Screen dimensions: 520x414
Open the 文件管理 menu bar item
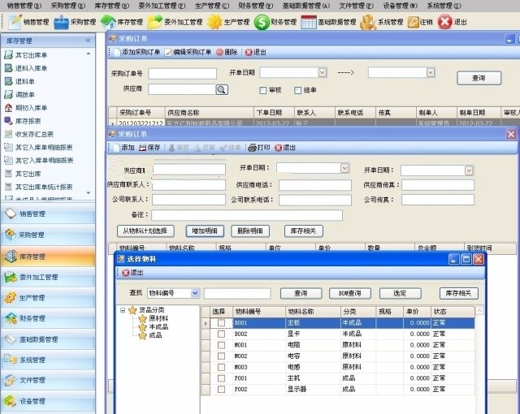[x=356, y=6]
